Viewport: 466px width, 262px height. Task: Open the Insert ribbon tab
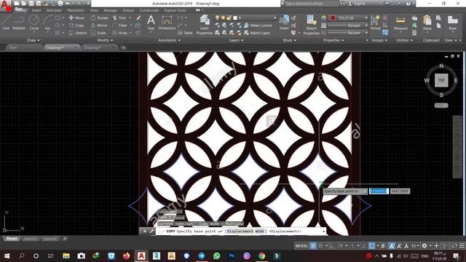coord(36,10)
